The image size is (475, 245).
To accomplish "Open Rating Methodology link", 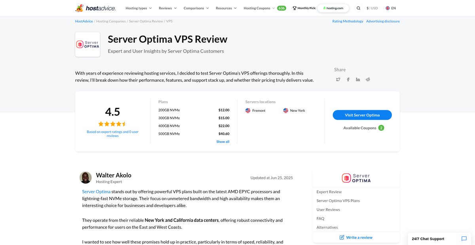I will pyautogui.click(x=348, y=21).
